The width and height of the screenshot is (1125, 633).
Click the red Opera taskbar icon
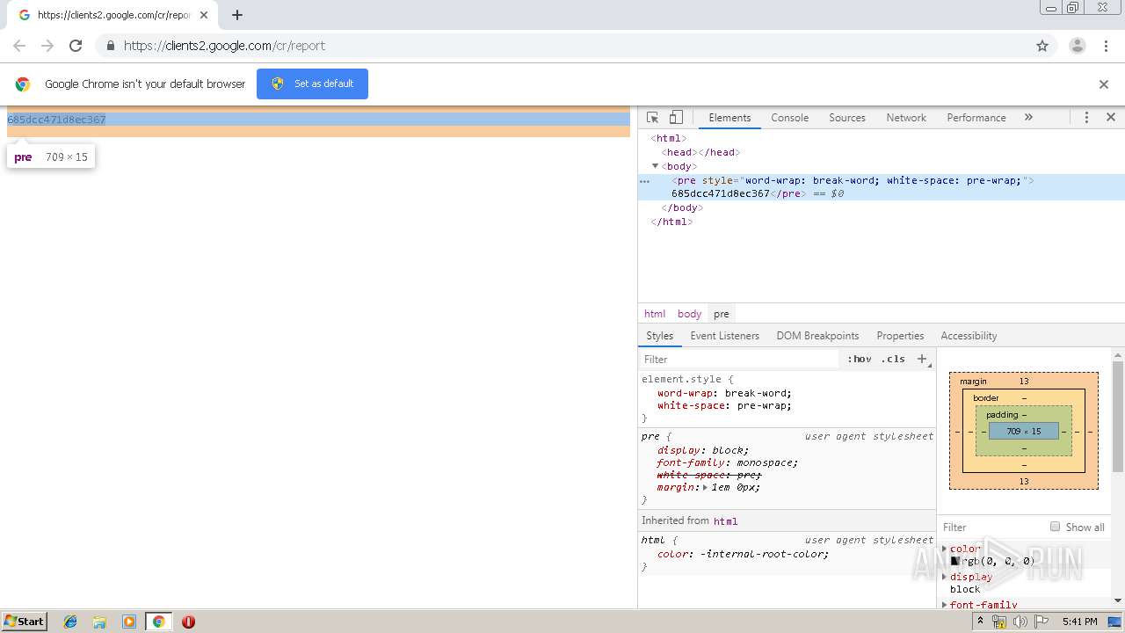point(188,622)
